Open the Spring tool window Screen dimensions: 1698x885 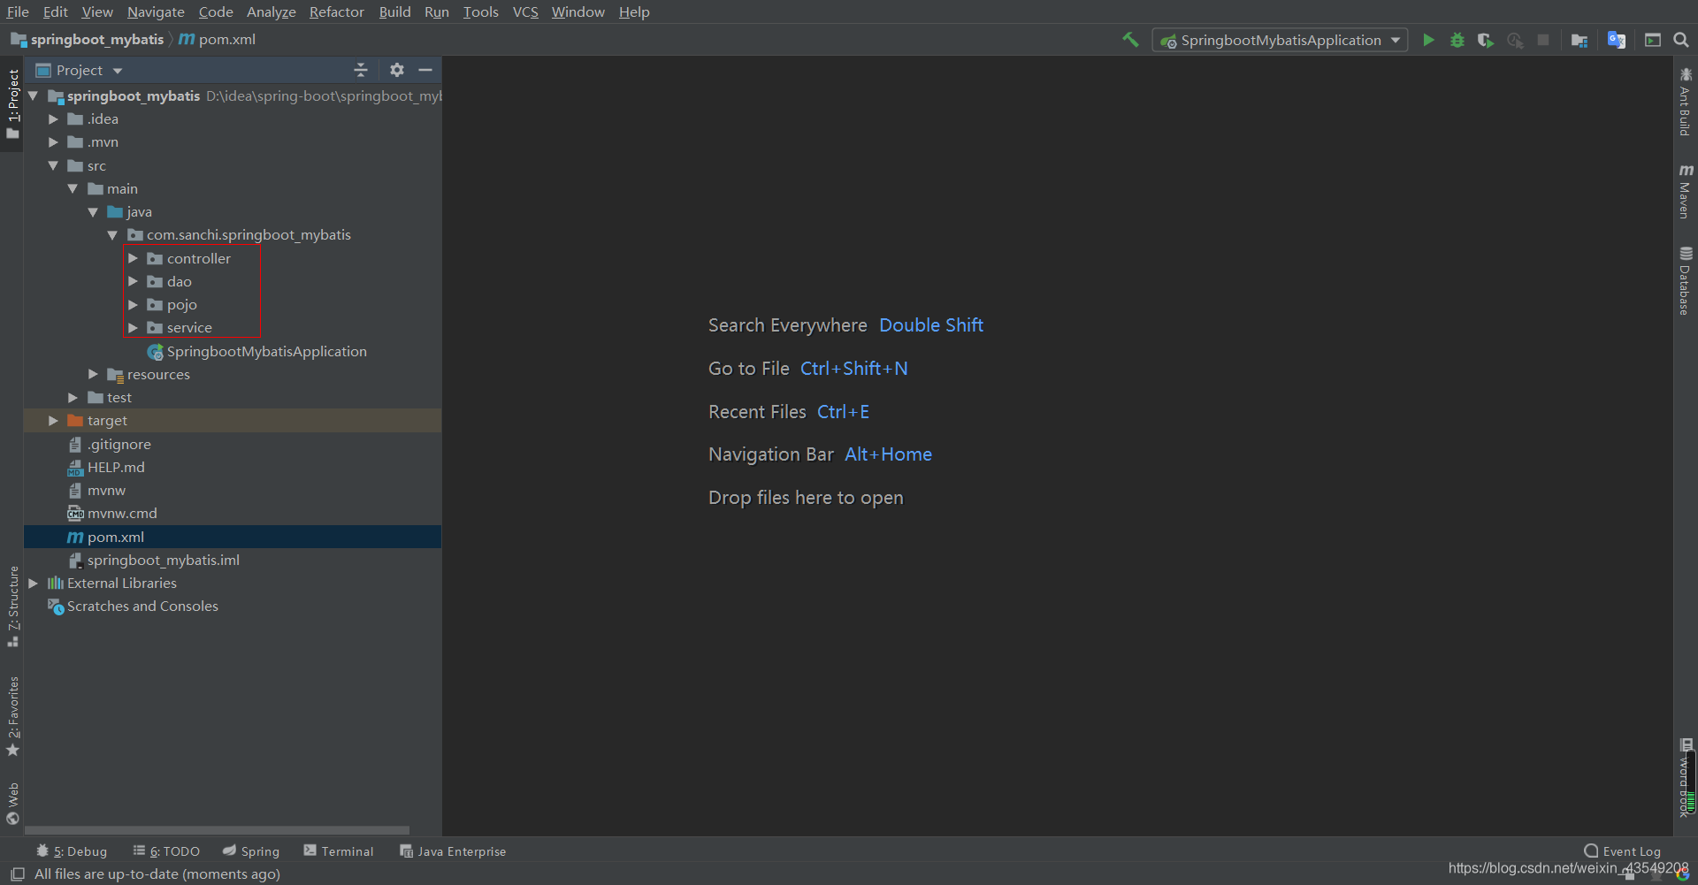251,851
